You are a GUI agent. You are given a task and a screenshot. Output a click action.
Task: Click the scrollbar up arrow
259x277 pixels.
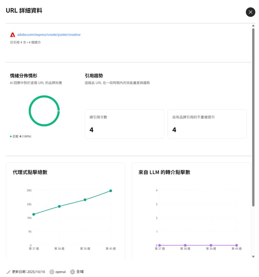[x=253, y=26]
